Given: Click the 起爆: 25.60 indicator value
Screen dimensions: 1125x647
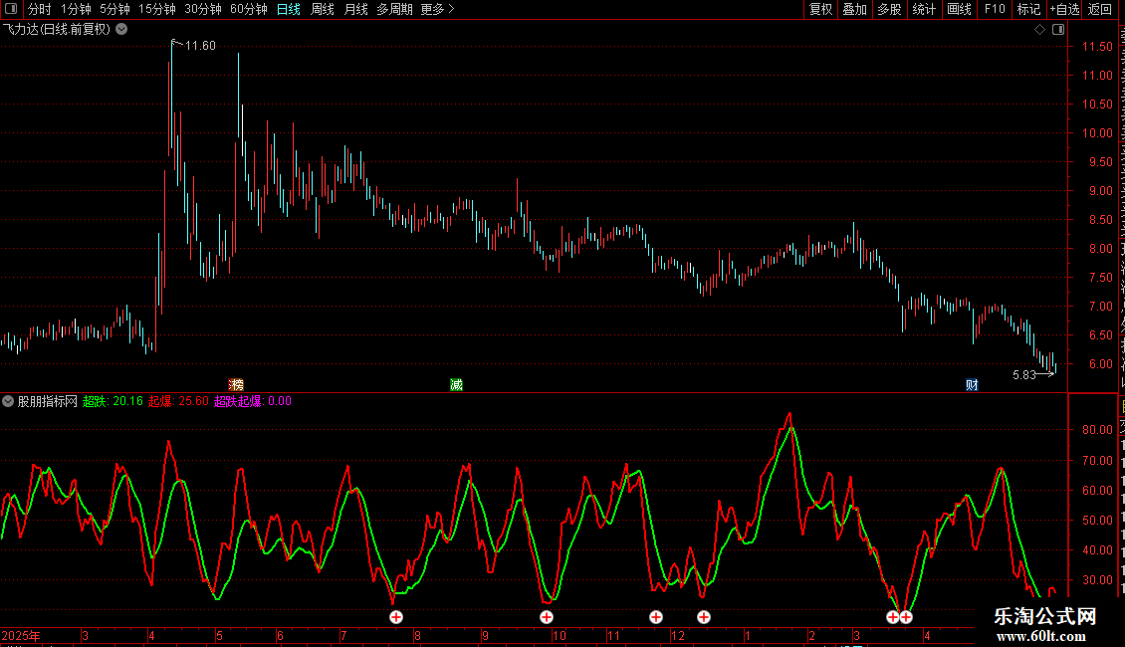Looking at the screenshot, I should coord(178,402).
